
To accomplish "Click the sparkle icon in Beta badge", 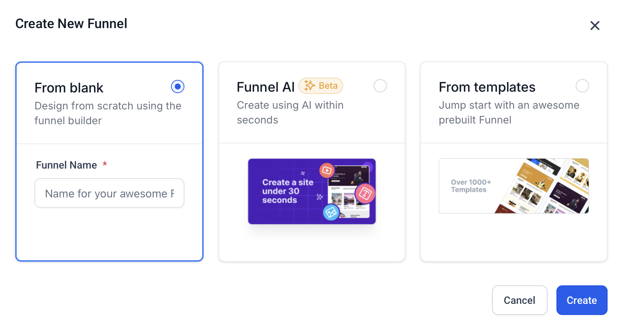I will point(309,86).
